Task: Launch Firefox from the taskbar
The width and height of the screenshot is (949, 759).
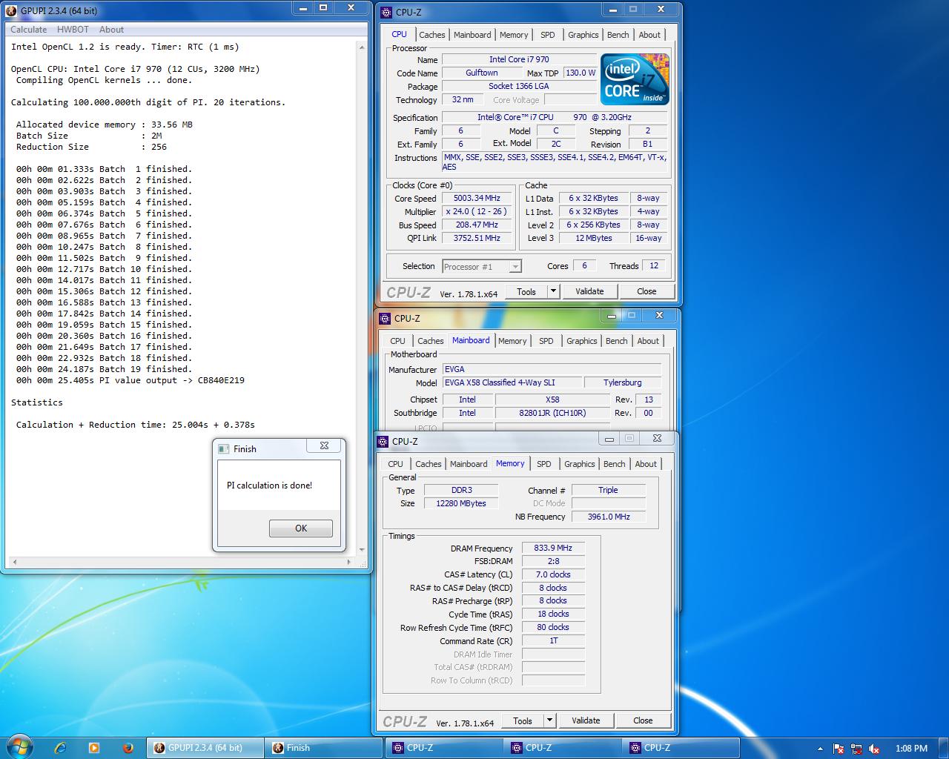Action: click(128, 748)
